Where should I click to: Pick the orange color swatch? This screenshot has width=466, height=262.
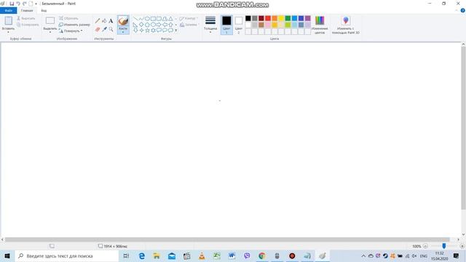275,18
